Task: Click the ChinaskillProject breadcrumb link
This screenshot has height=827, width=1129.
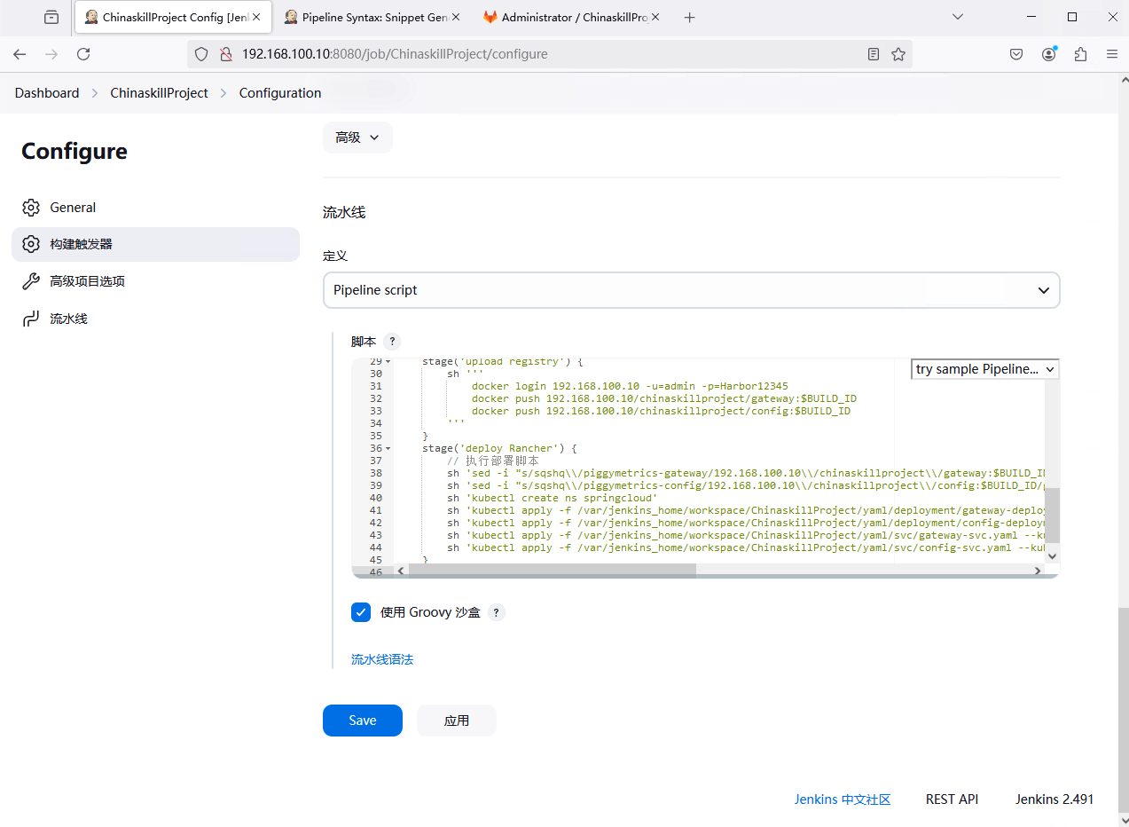Action: [159, 93]
